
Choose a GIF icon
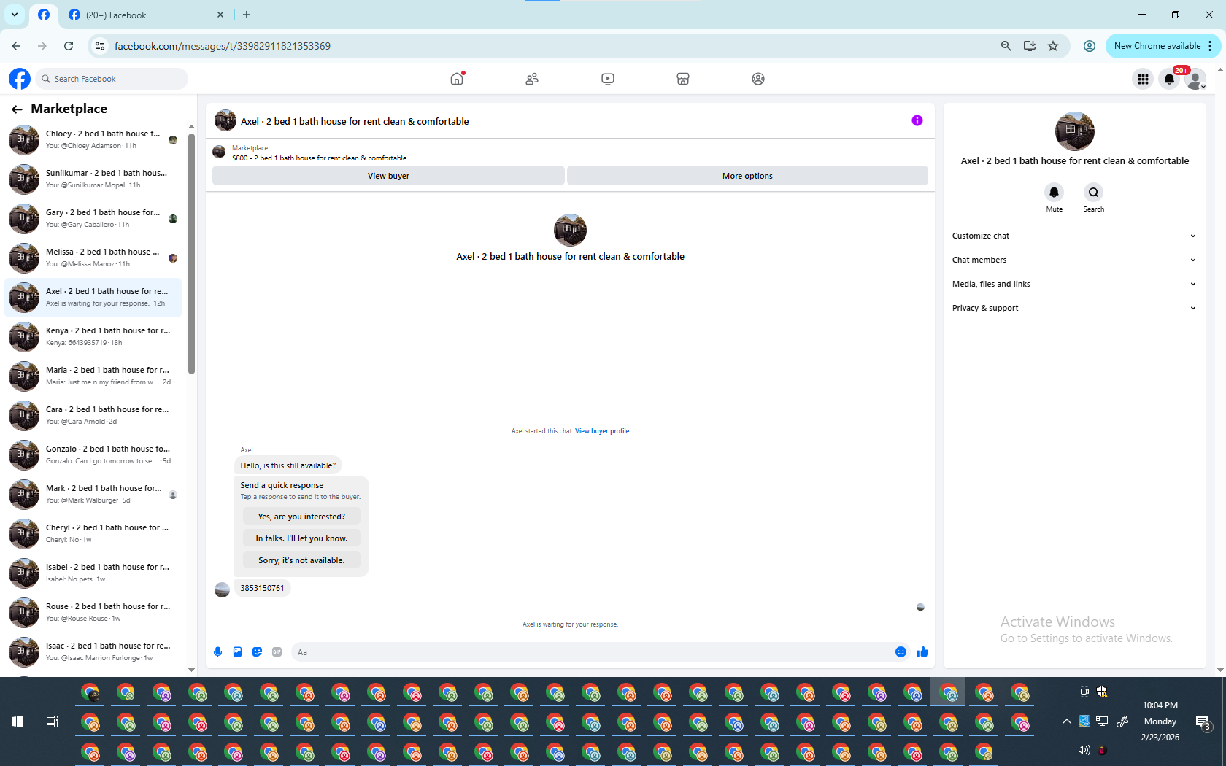coord(277,652)
